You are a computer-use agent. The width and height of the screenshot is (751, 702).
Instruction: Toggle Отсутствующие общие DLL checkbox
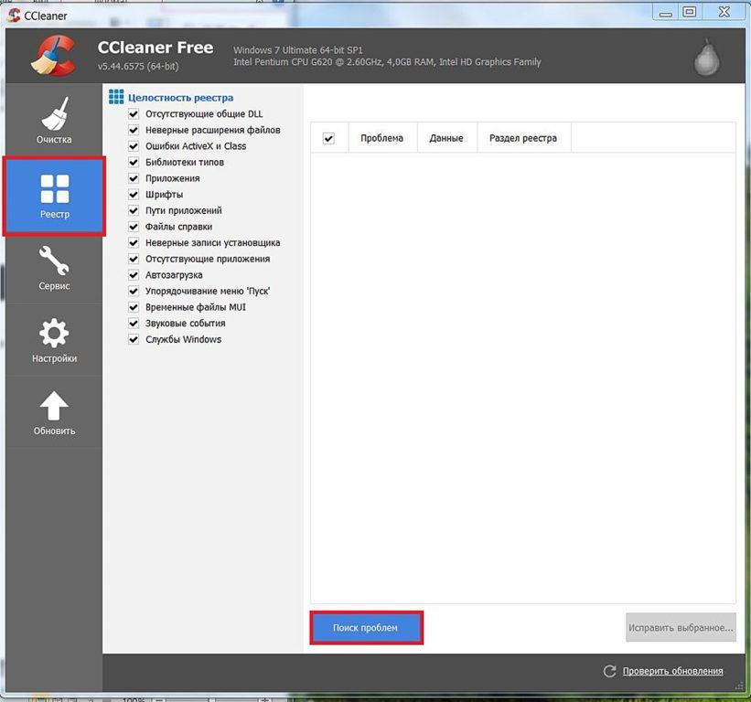[x=134, y=114]
